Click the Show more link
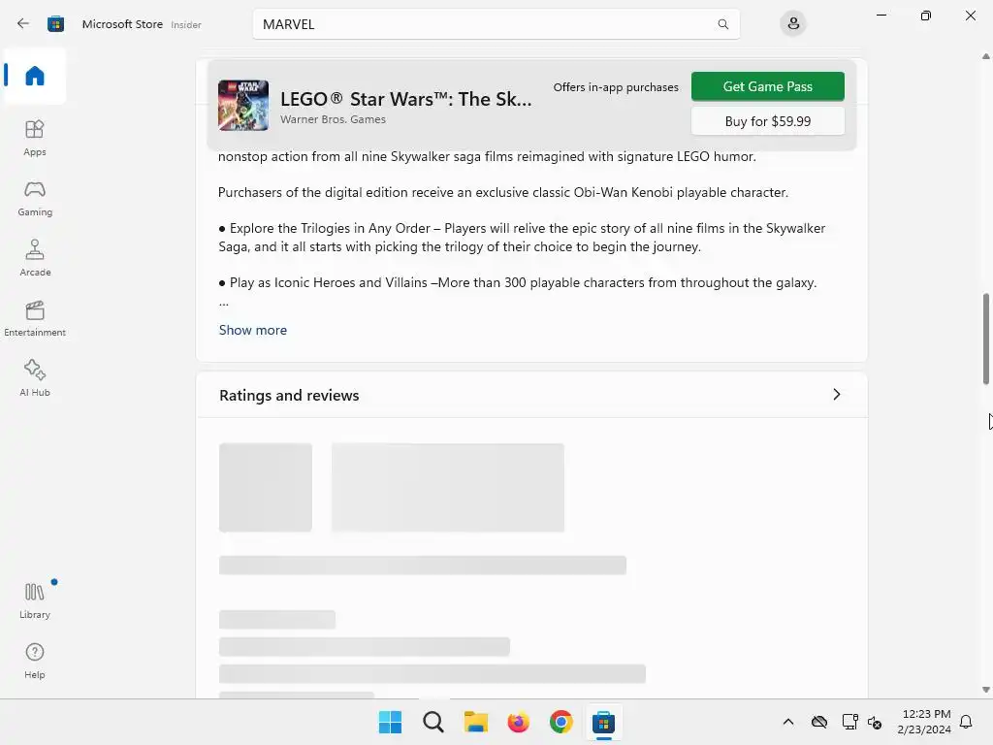 (253, 330)
